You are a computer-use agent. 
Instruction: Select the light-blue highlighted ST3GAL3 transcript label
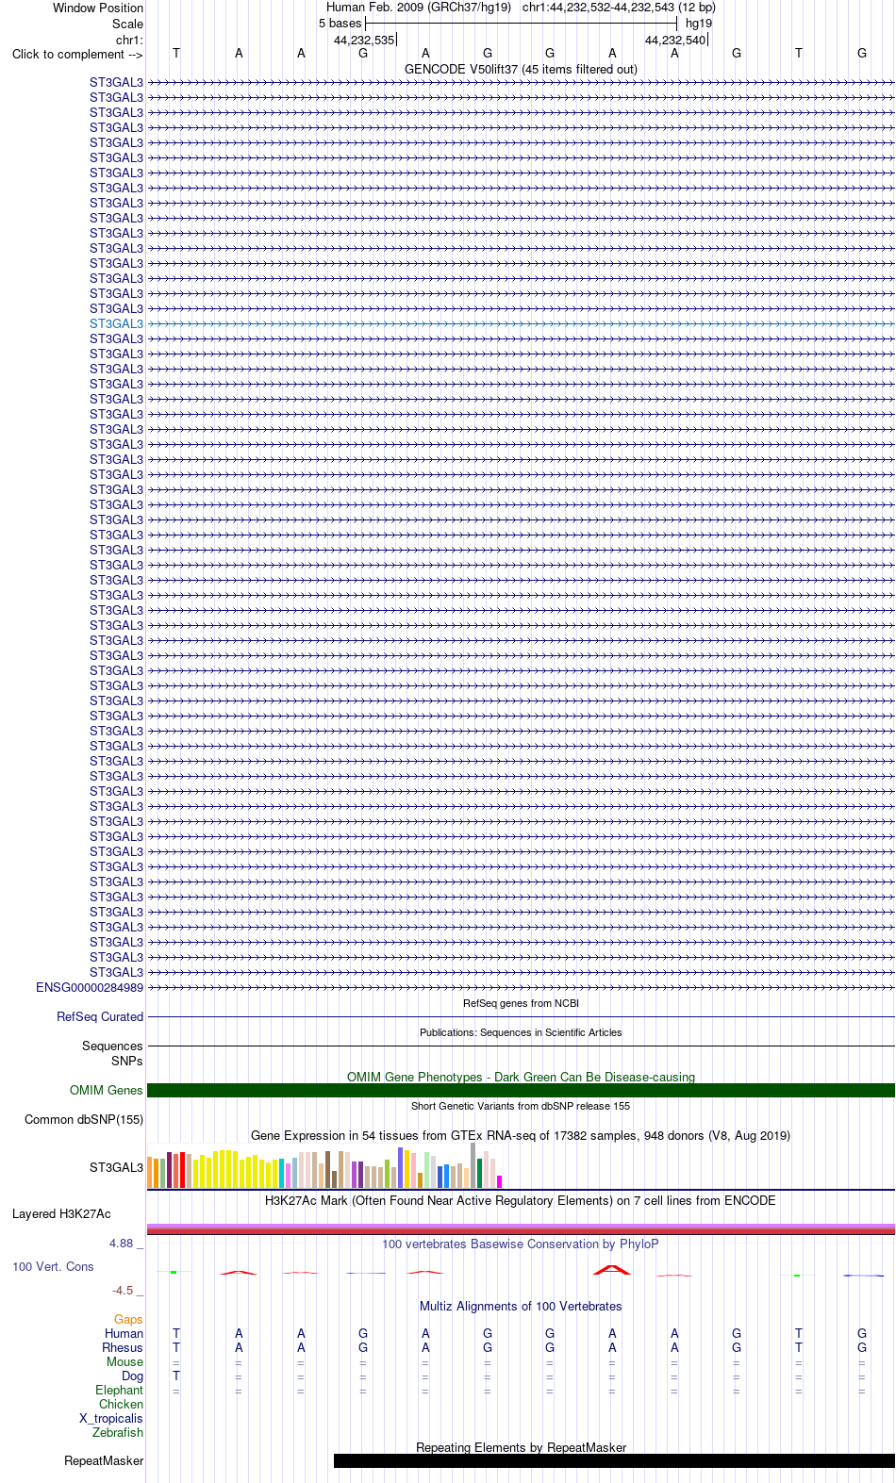[x=116, y=323]
